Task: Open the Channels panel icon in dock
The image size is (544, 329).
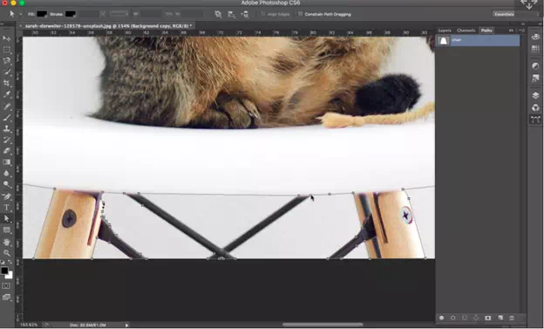Action: click(x=535, y=107)
